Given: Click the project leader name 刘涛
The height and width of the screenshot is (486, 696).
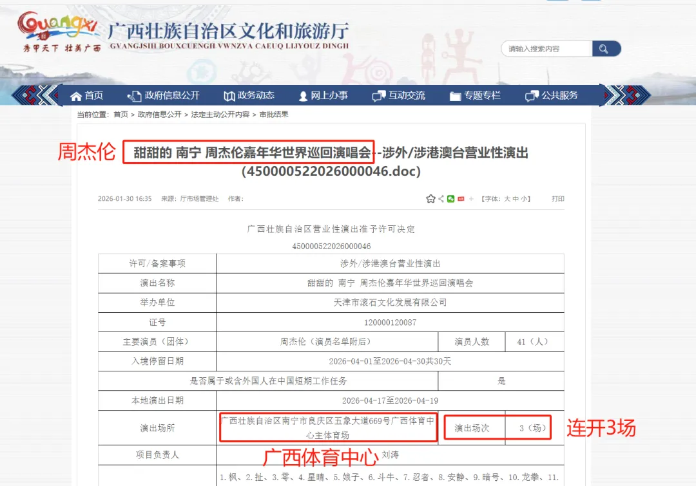Looking at the screenshot, I should click(390, 454).
